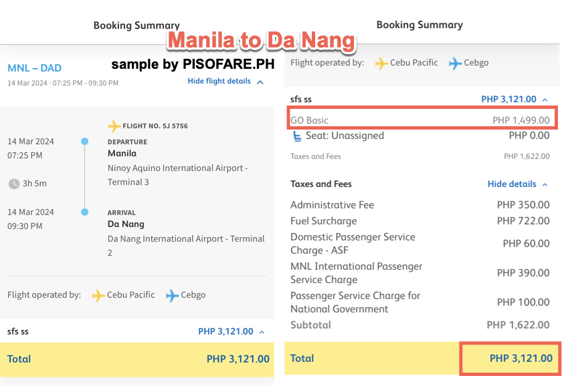
Task: Click the Hide flight details link
Action: [x=219, y=81]
